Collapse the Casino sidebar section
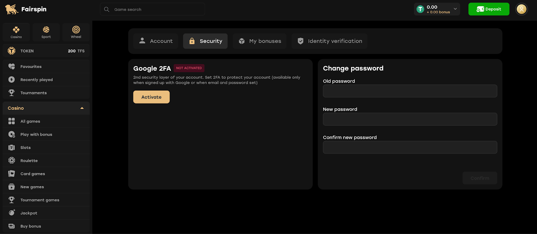 point(82,108)
